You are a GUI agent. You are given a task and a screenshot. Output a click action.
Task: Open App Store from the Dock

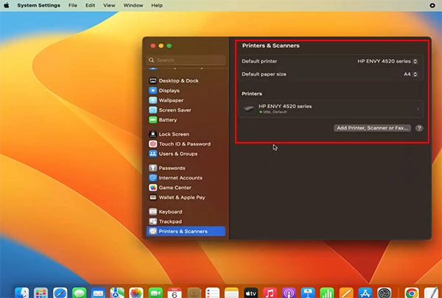365,293
